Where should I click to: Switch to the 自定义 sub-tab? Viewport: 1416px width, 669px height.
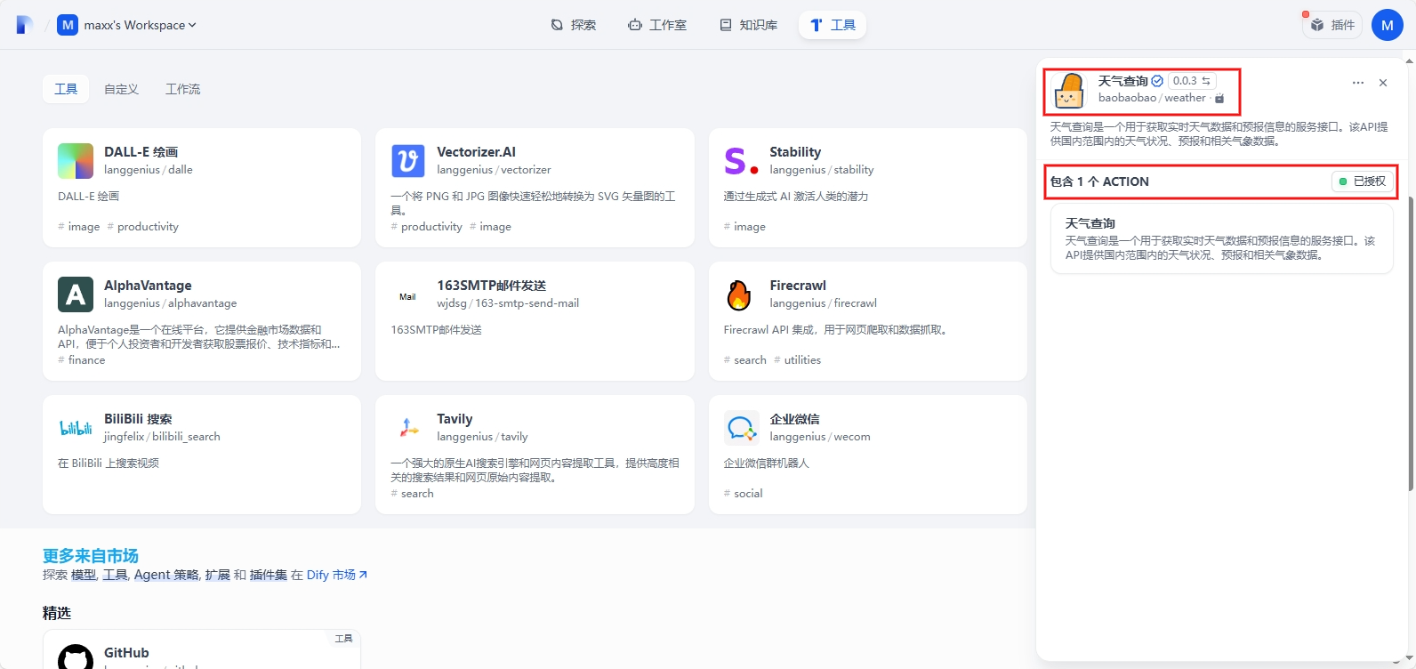121,89
